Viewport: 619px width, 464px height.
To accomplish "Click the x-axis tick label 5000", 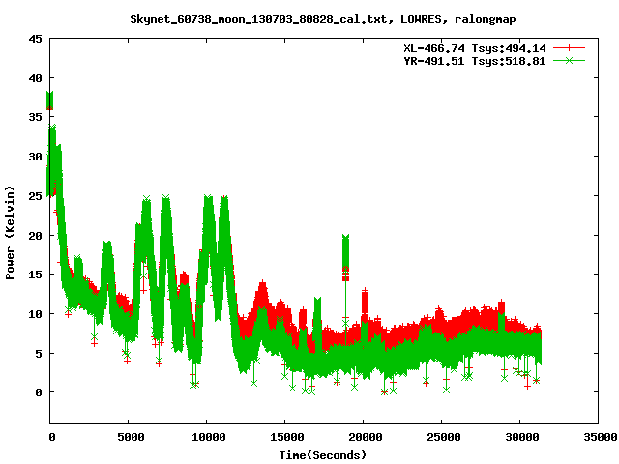I will click(132, 437).
